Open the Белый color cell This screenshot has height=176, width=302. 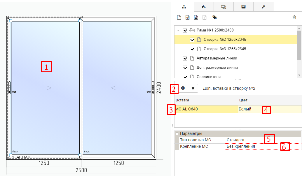tap(270, 109)
